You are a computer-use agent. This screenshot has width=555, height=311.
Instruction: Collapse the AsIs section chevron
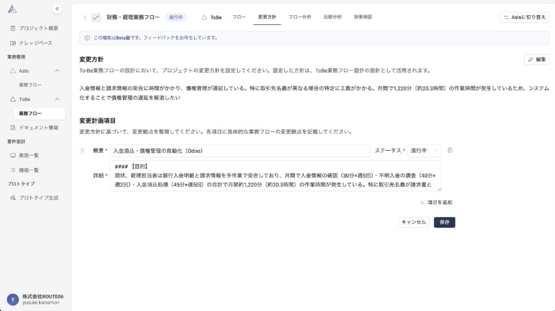tap(57, 71)
